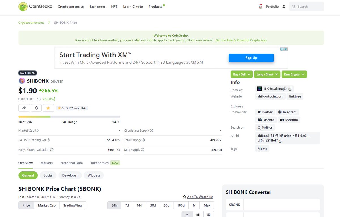Click the Solana chain icon next to contract
The width and height of the screenshot is (340, 217).
(x=259, y=89)
